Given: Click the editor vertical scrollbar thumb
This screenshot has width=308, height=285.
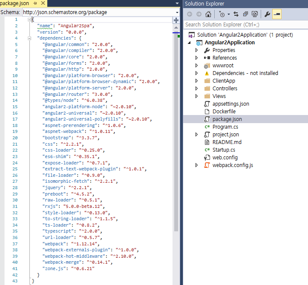Looking at the screenshot, I should (176, 132).
